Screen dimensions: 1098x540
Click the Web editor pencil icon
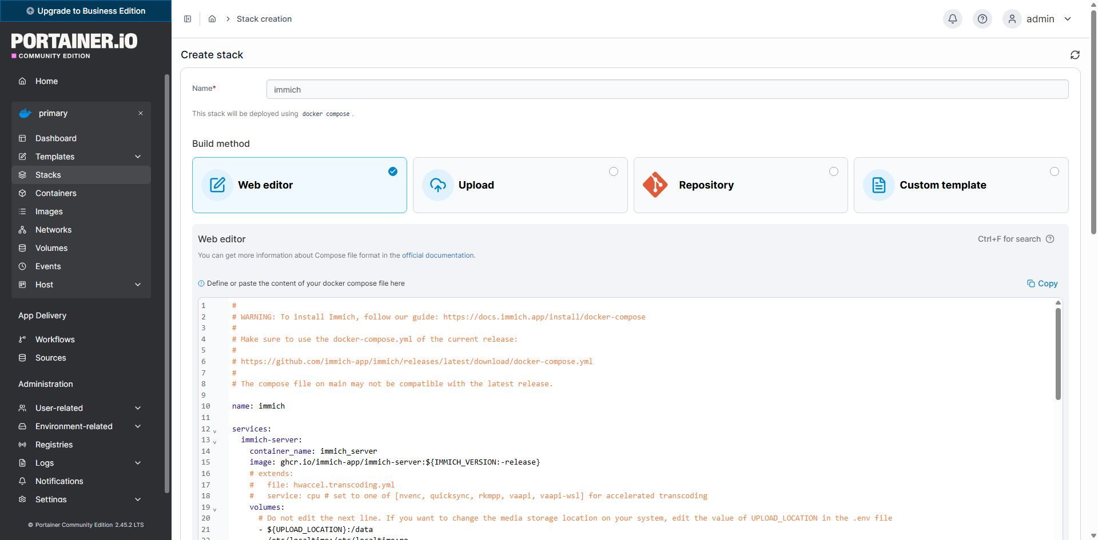click(x=217, y=185)
